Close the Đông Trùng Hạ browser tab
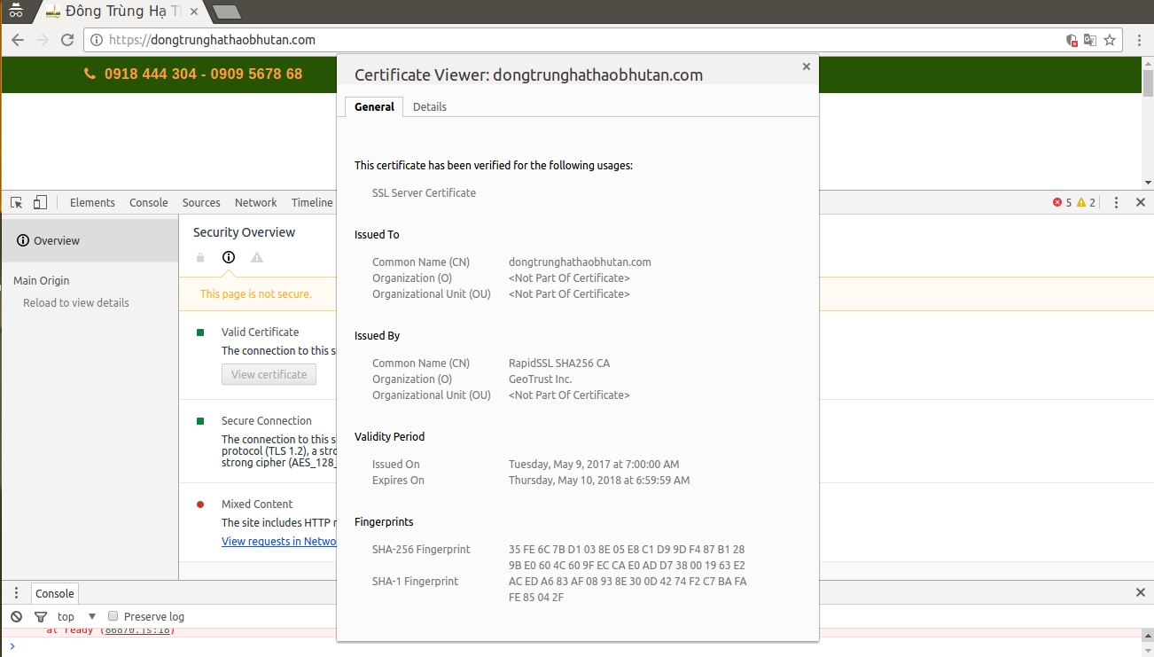 [x=194, y=12]
